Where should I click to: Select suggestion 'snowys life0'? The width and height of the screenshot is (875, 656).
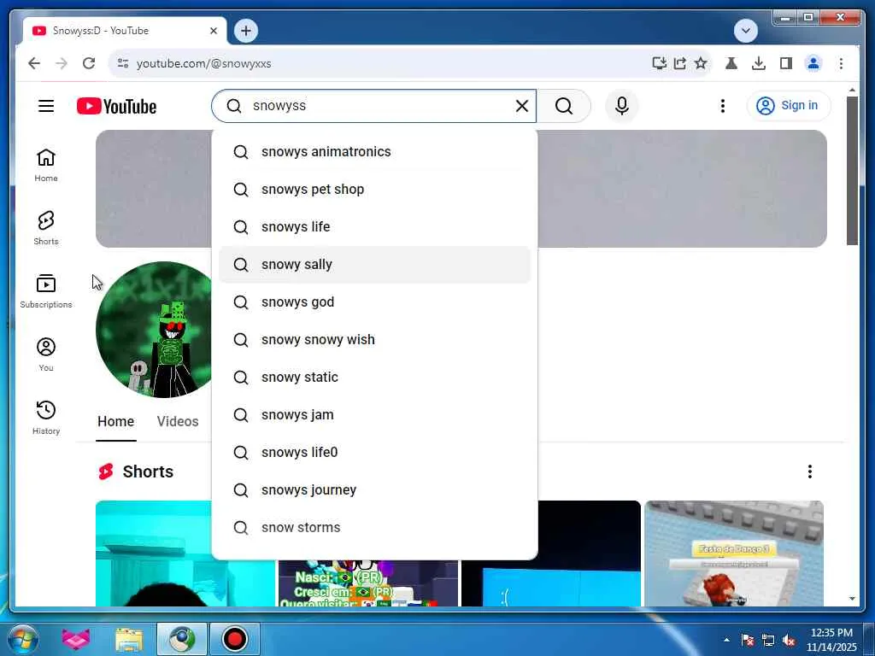click(374, 453)
